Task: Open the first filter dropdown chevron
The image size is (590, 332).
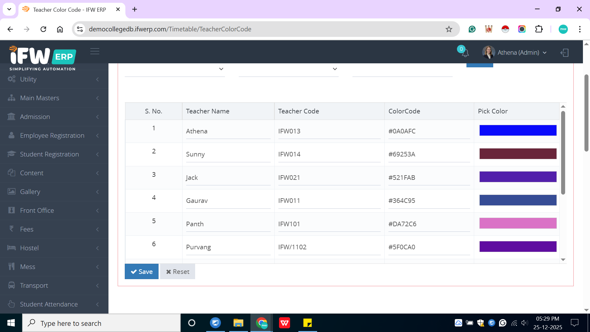Action: pos(221,69)
